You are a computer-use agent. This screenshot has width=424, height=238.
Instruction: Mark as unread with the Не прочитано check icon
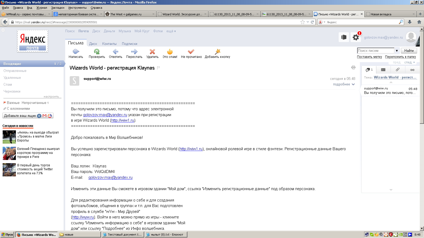click(191, 52)
